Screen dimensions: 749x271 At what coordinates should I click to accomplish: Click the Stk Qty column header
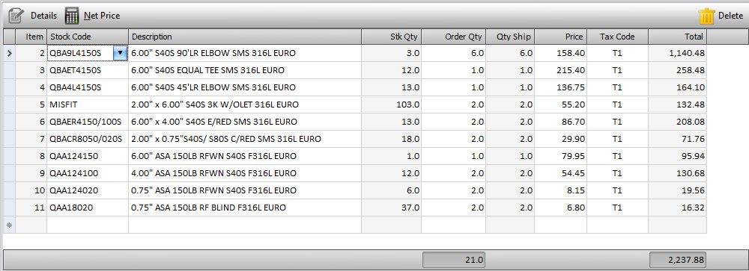click(391, 37)
